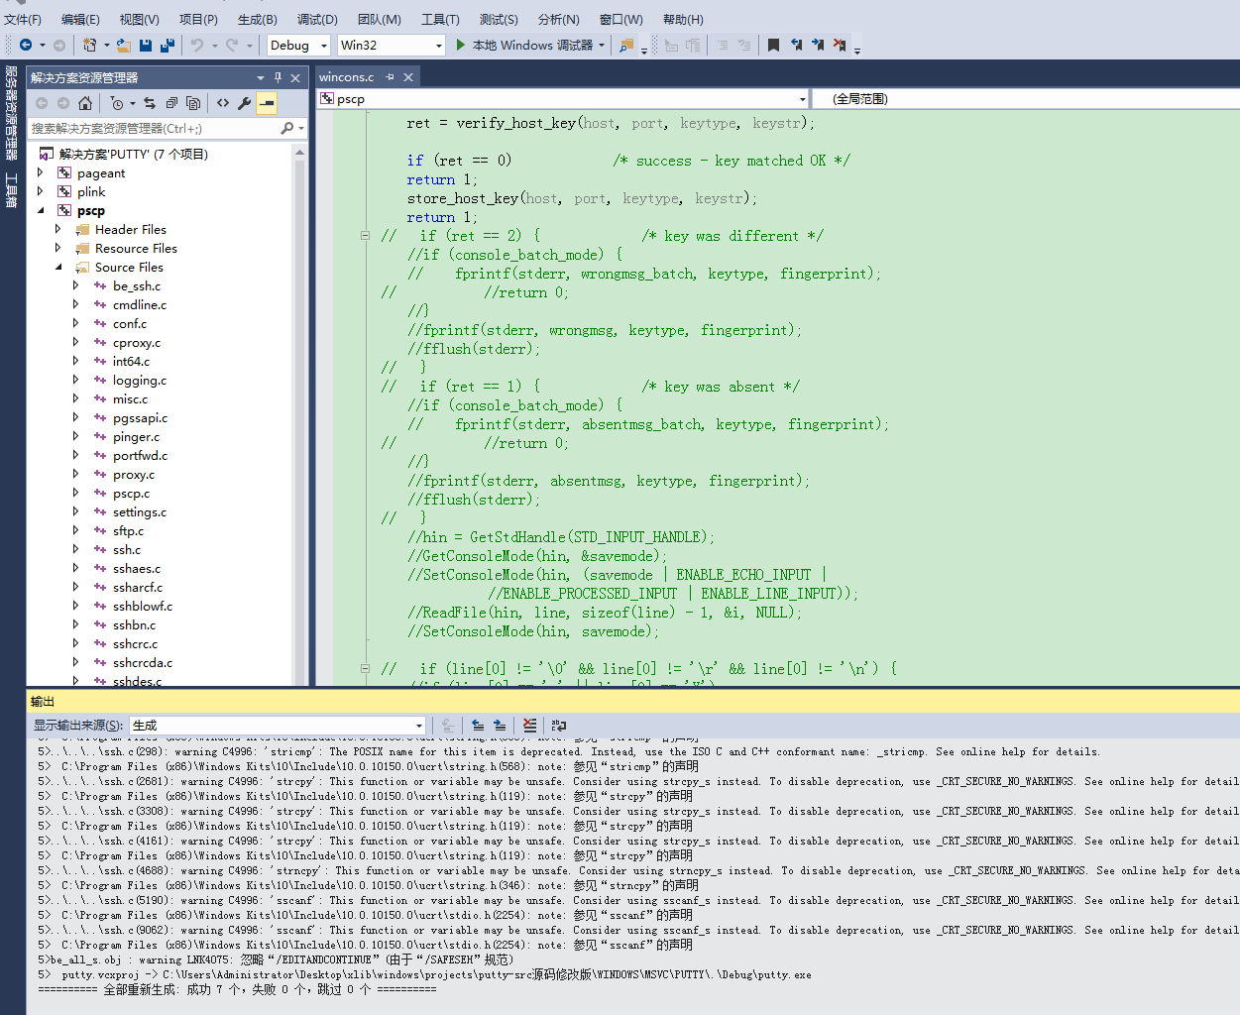This screenshot has width=1240, height=1015.
Task: Expand the Header Files folder
Action: coord(58,229)
